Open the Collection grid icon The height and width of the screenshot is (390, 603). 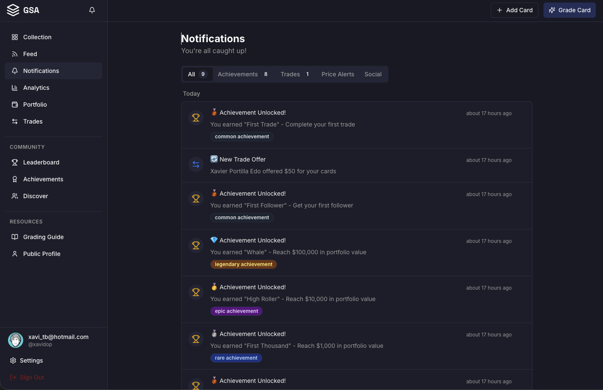(x=15, y=37)
